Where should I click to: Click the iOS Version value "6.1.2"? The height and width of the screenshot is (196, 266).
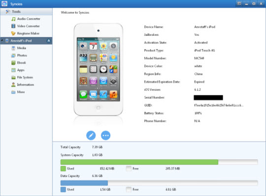click(x=198, y=89)
